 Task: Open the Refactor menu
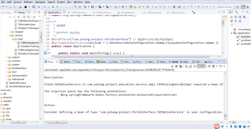[28, 2]
